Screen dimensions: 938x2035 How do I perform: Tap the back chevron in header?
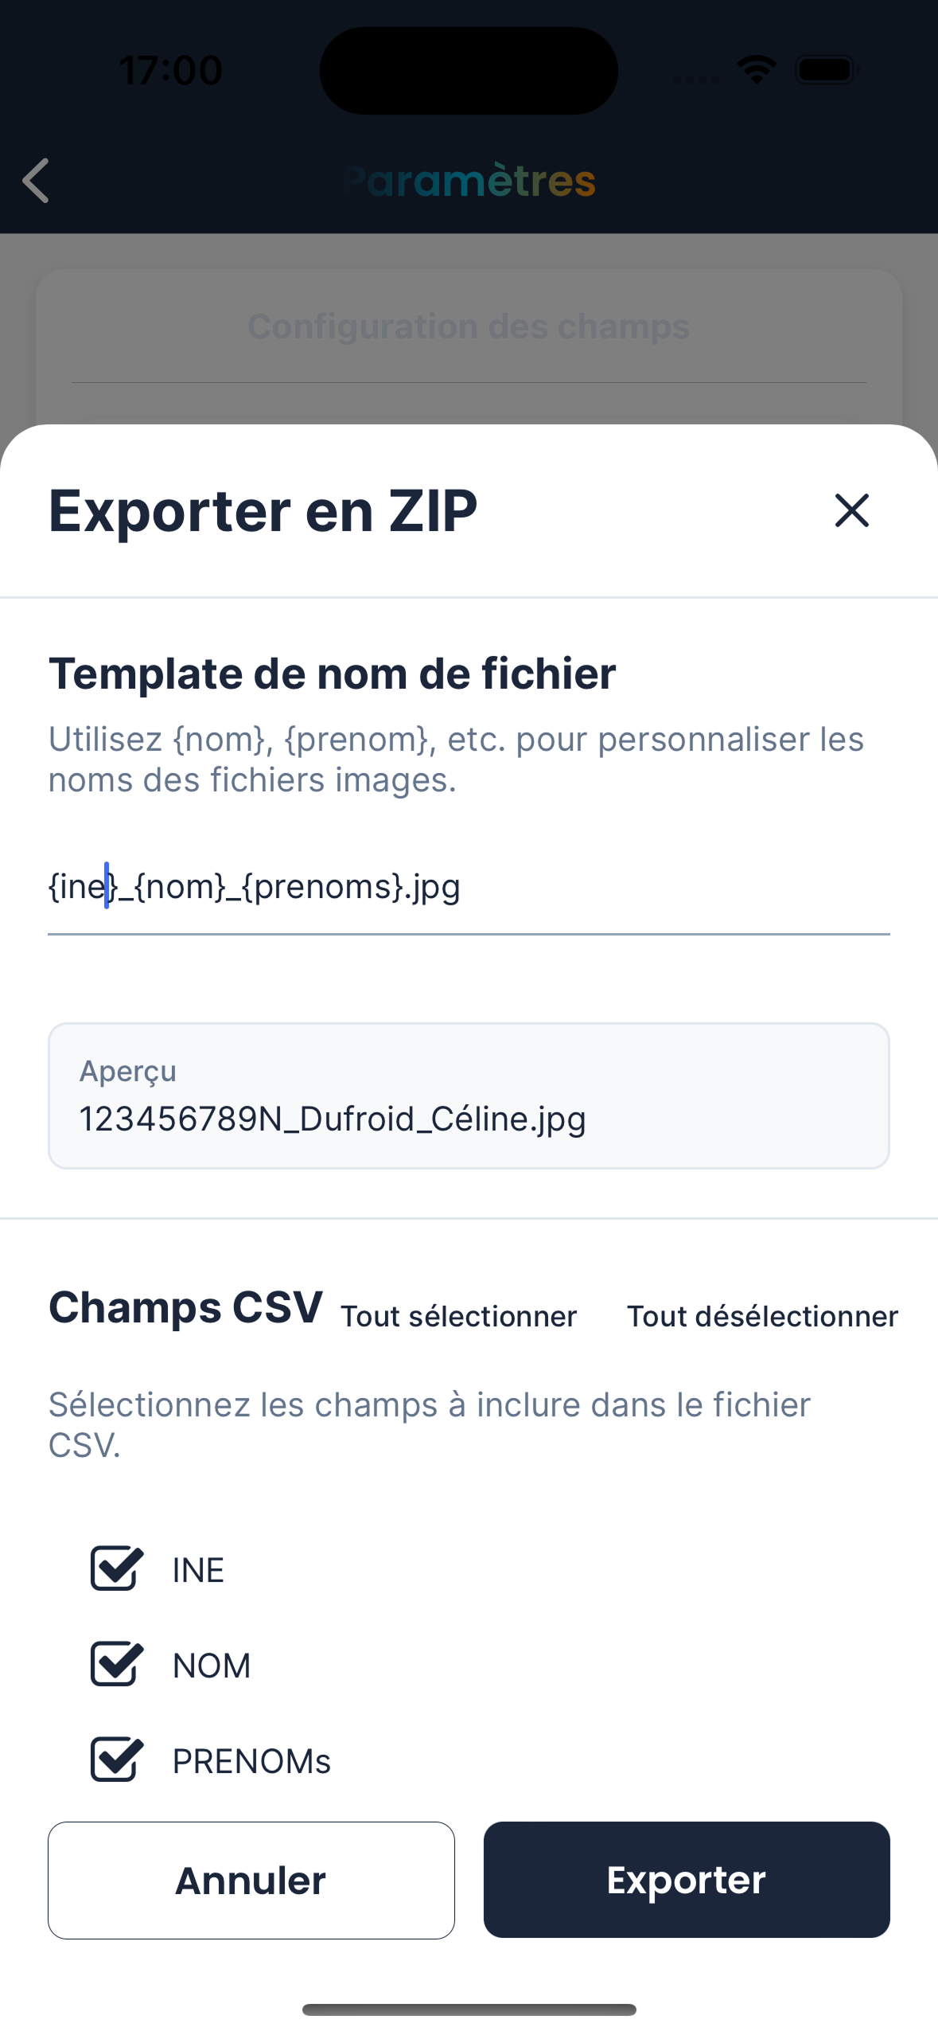(x=36, y=181)
